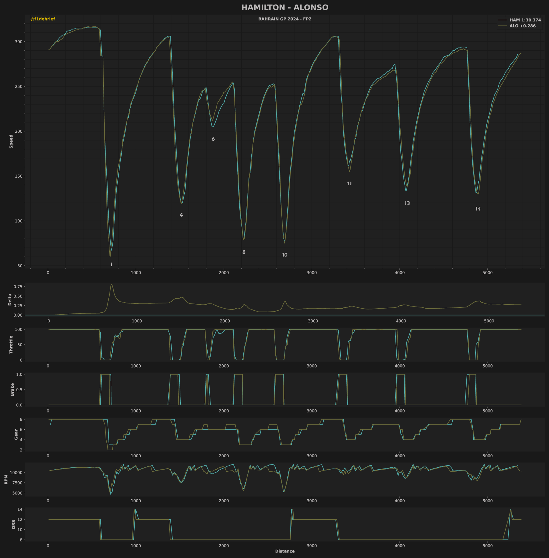
Task: Click the corner 13 marker label
Action: tap(407, 203)
